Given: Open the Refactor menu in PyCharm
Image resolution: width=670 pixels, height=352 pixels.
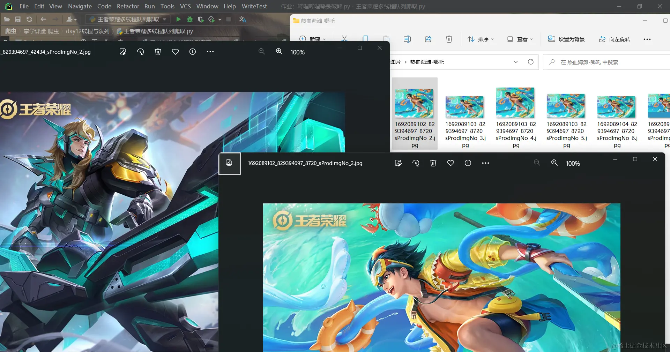Looking at the screenshot, I should click(128, 6).
